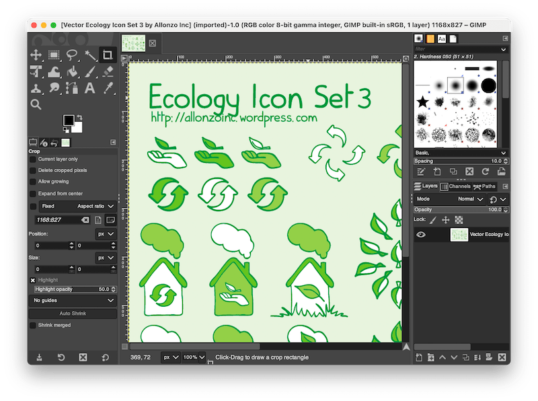This screenshot has height=401, width=538.
Task: Open the 'No guides' dropdown
Action: [73, 300]
